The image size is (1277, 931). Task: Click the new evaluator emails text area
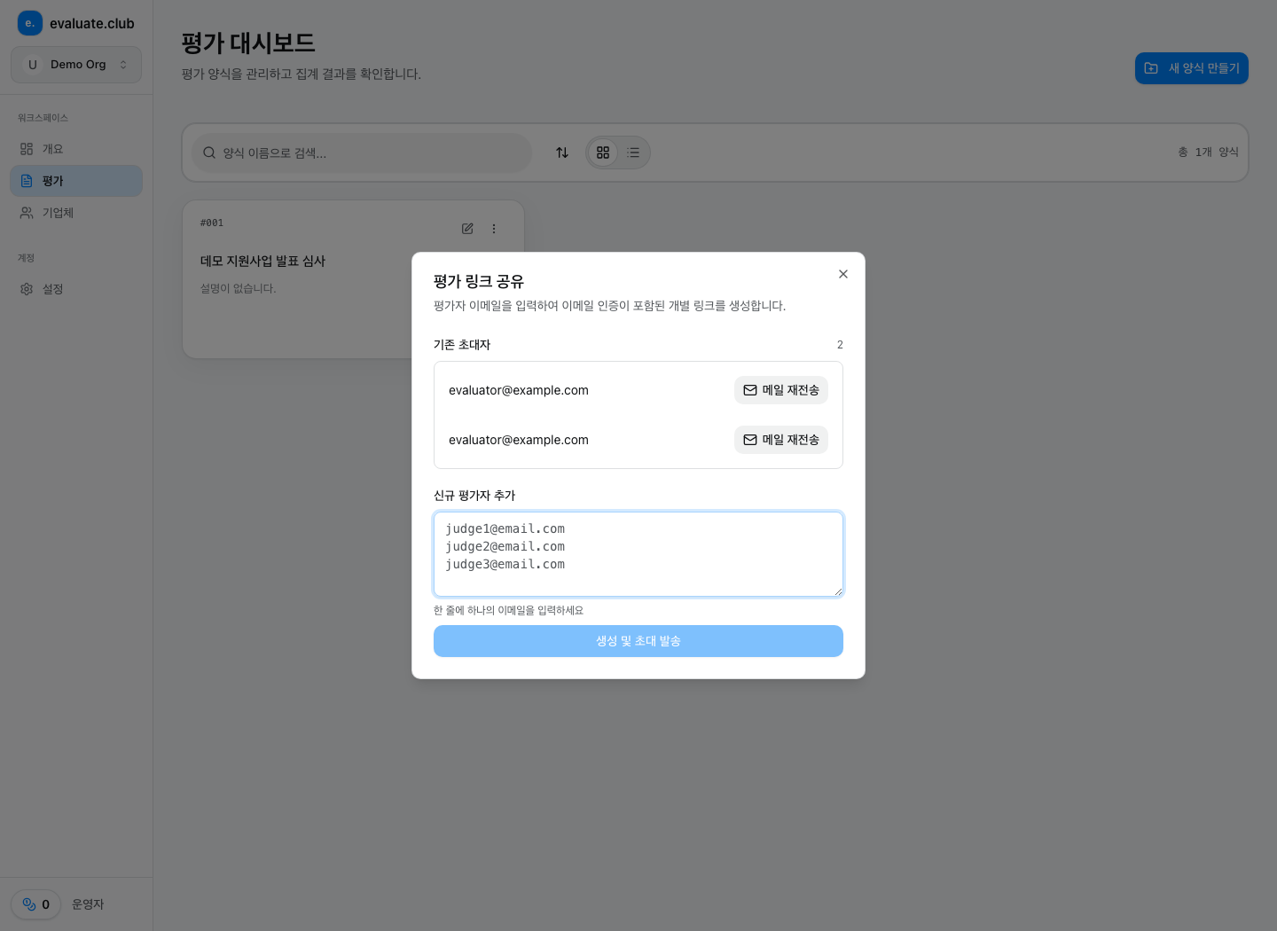tap(638, 554)
